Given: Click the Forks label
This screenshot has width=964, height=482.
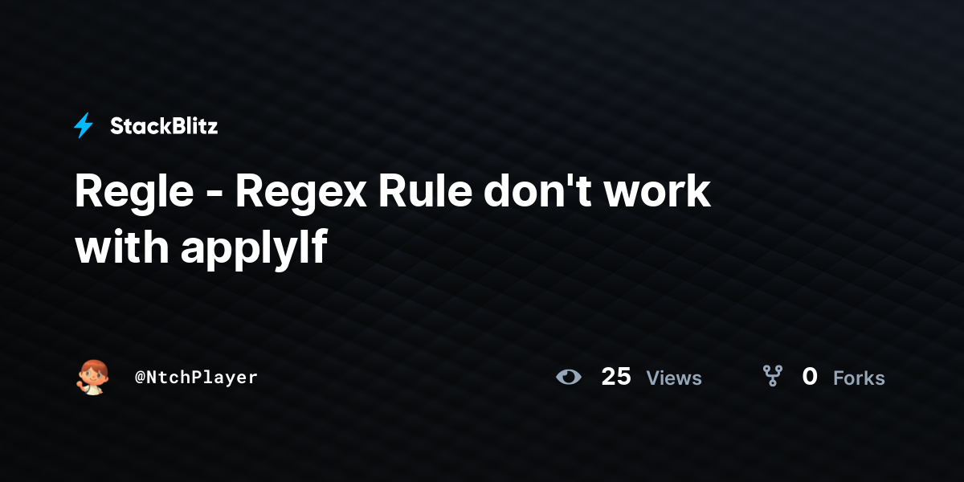Looking at the screenshot, I should click(x=859, y=378).
